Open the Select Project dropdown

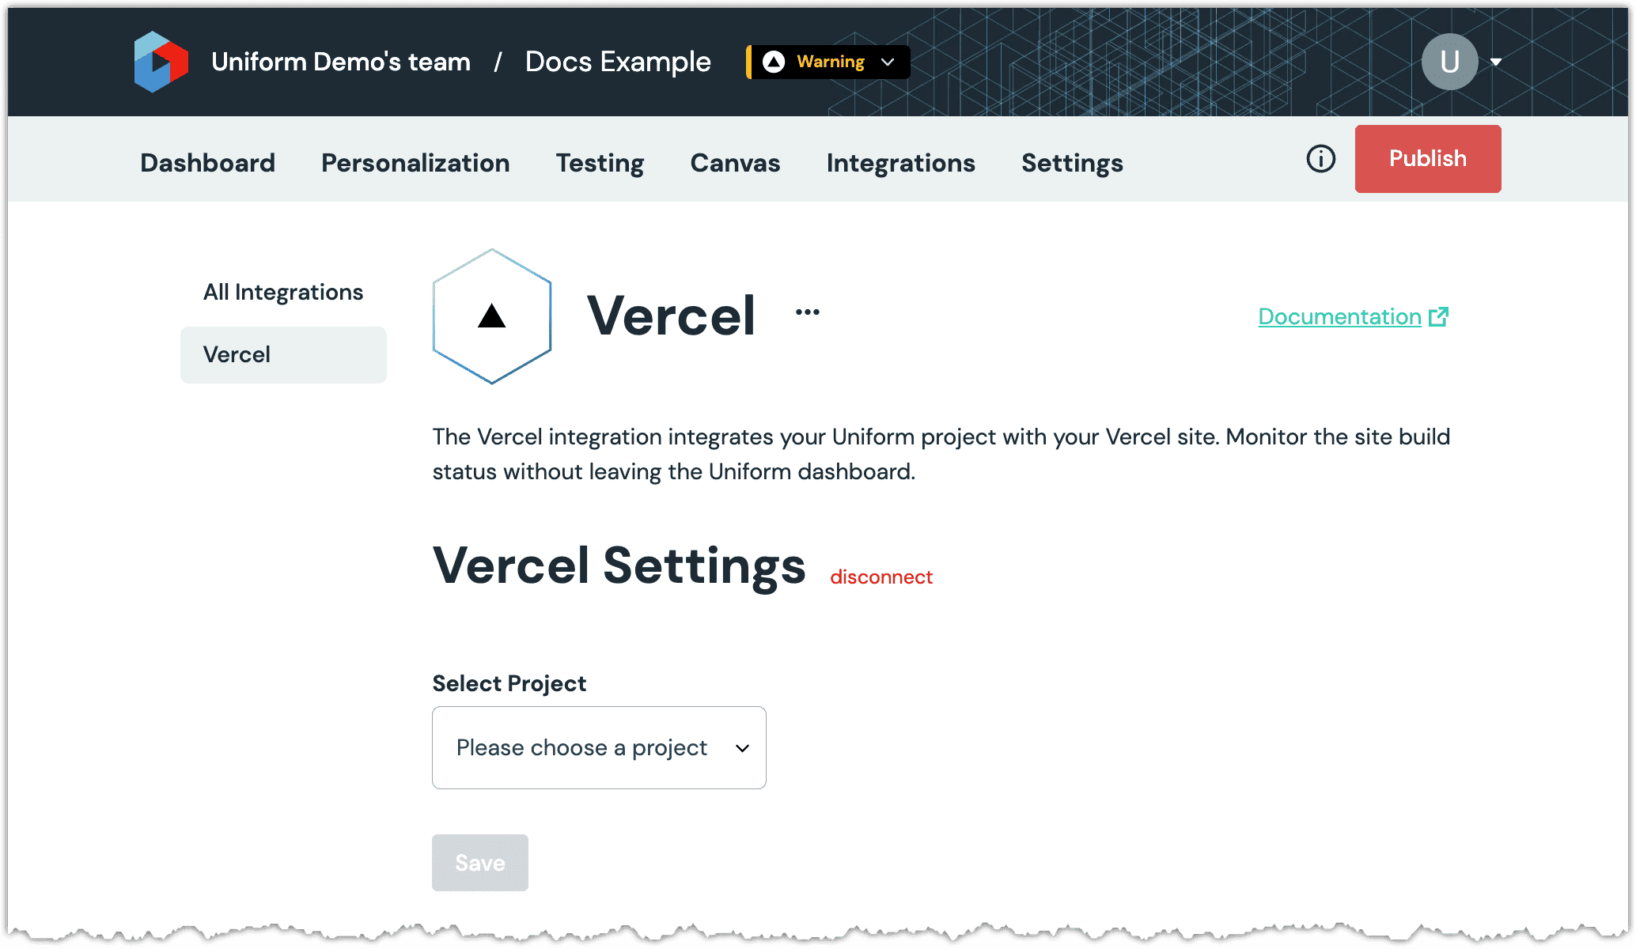599,747
